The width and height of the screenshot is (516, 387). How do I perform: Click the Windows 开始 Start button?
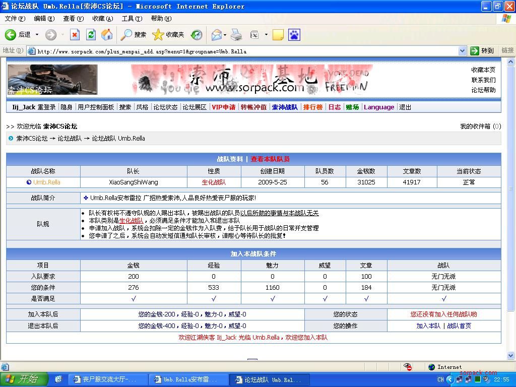click(x=24, y=379)
